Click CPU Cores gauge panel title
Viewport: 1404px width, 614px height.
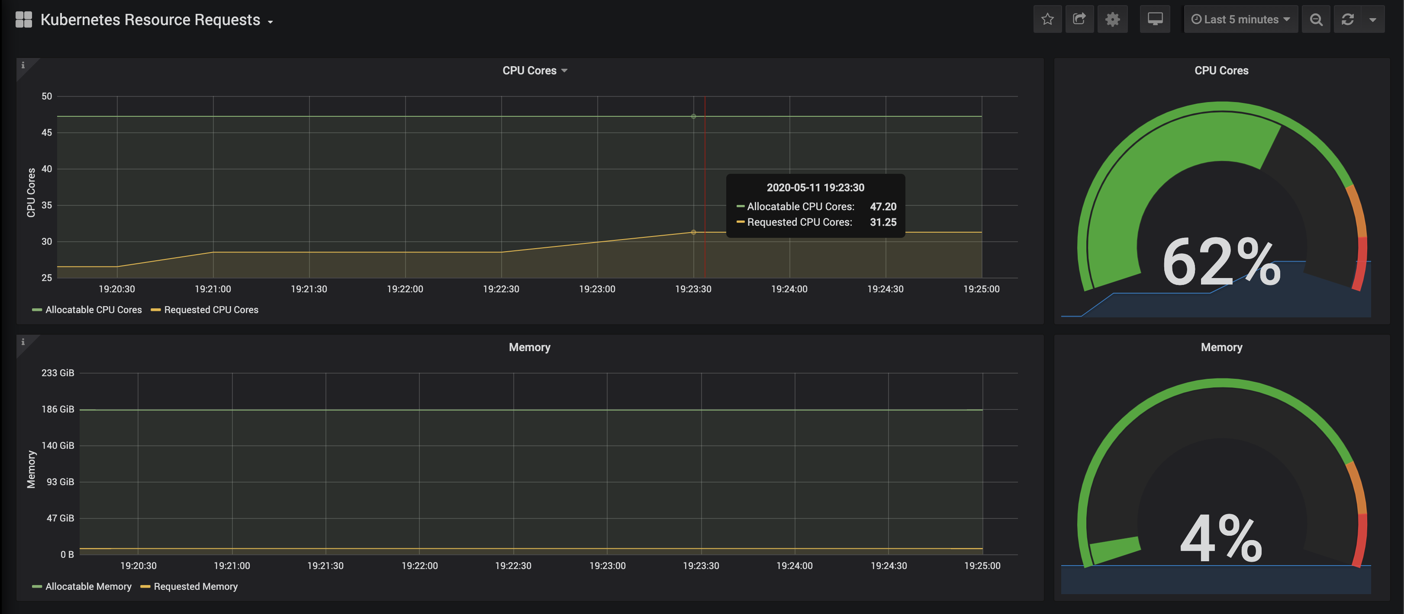pos(1221,71)
